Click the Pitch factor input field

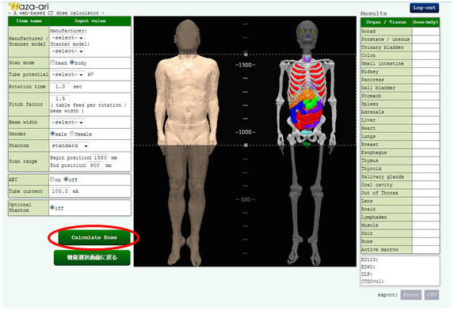[60, 99]
